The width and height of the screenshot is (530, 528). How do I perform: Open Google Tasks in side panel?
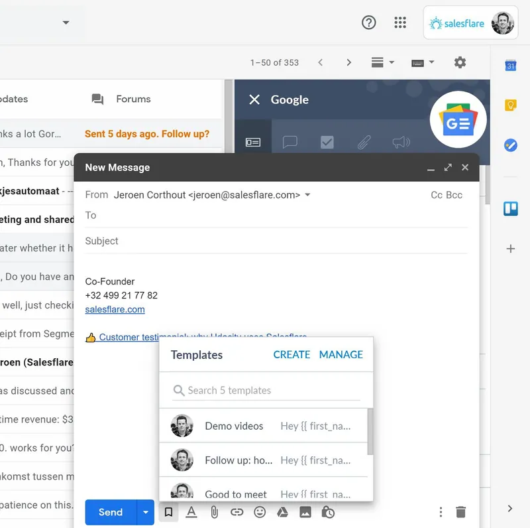pos(510,145)
